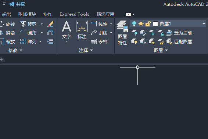Expand the 图层 panel
The width and height of the screenshot is (208, 139).
(161, 50)
